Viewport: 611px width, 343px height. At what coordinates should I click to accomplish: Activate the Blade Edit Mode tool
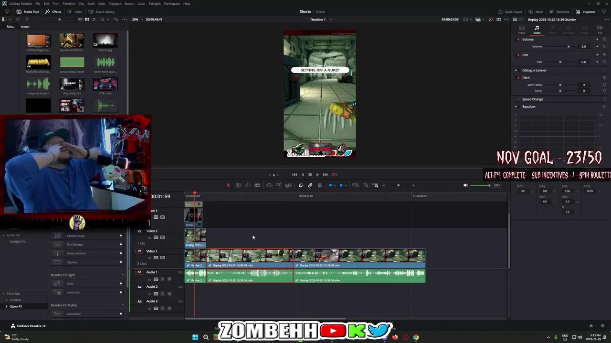pos(257,185)
